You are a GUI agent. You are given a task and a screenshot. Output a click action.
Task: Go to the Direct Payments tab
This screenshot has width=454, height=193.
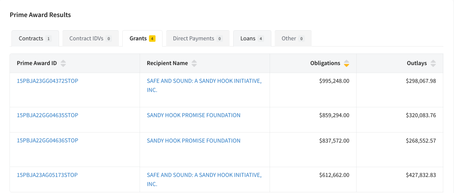[x=197, y=39]
